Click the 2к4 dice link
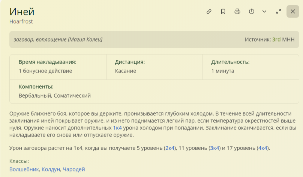The width and height of the screenshot is (303, 177). tap(170, 148)
